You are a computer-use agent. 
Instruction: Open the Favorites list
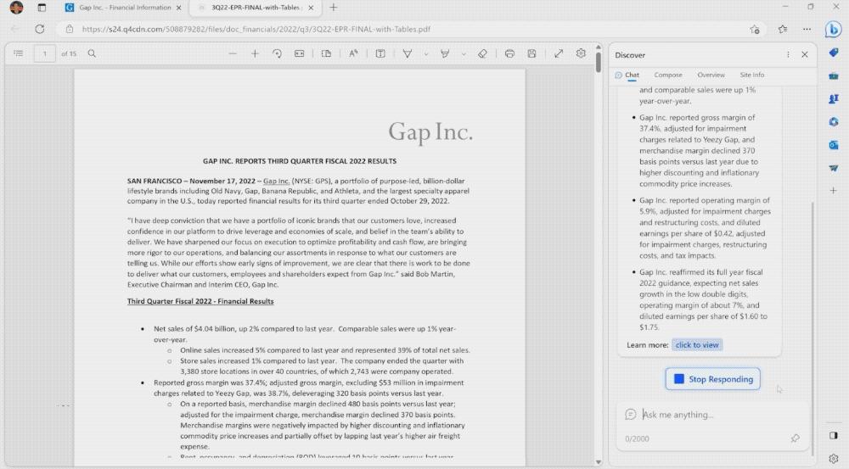tap(783, 29)
